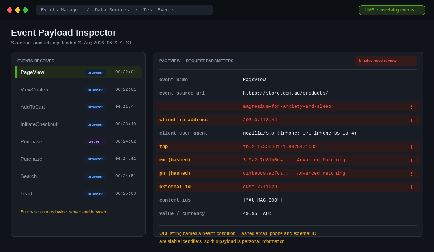Click the yellow minimize window button

(x=17, y=10)
